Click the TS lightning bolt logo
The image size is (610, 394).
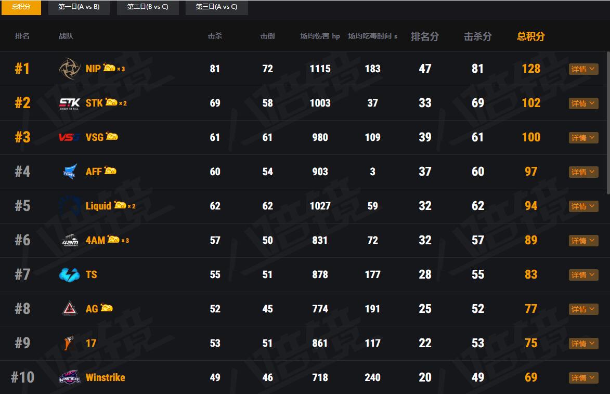[68, 274]
